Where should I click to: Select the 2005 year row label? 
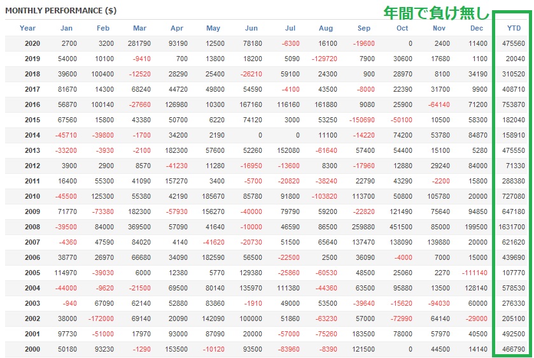[32, 273]
